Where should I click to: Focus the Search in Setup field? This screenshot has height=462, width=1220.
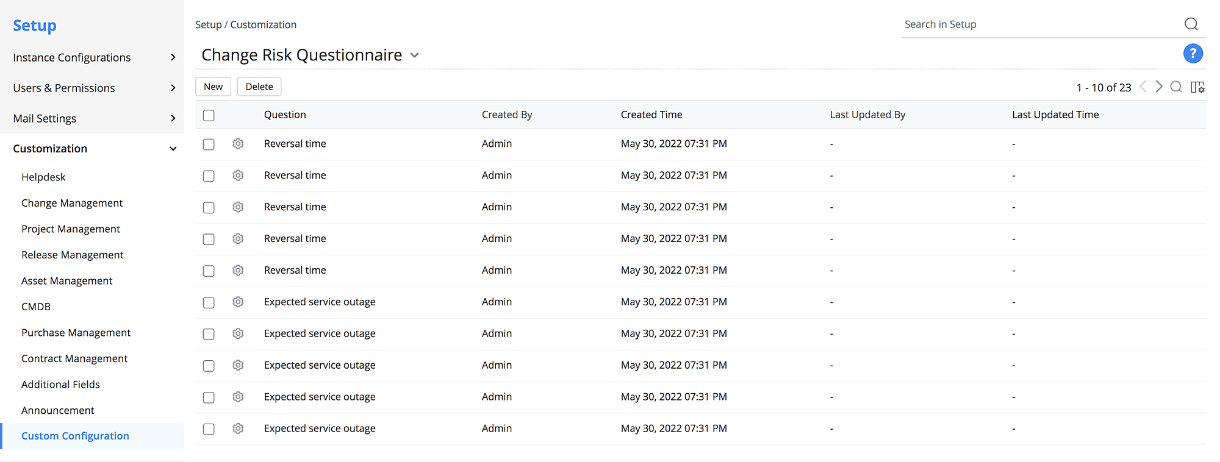pos(1037,24)
